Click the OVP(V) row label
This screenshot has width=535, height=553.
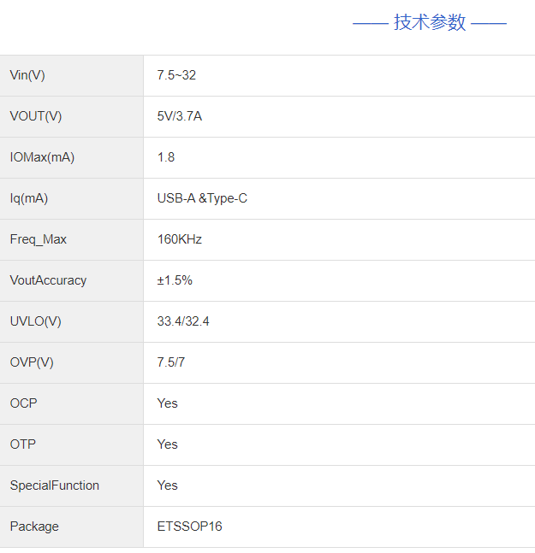pos(32,362)
